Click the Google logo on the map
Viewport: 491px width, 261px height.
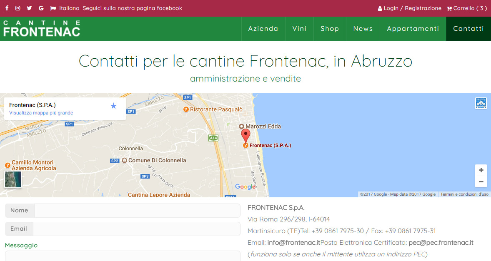coord(245,186)
